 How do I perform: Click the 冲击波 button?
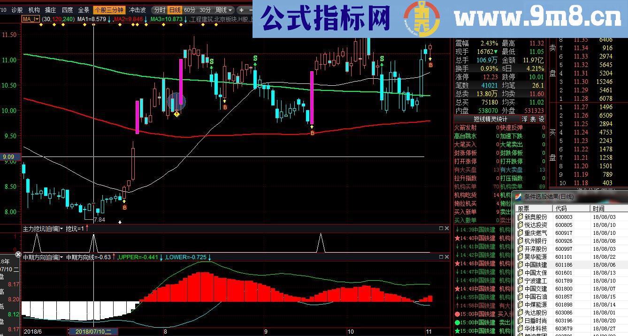(x=139, y=8)
